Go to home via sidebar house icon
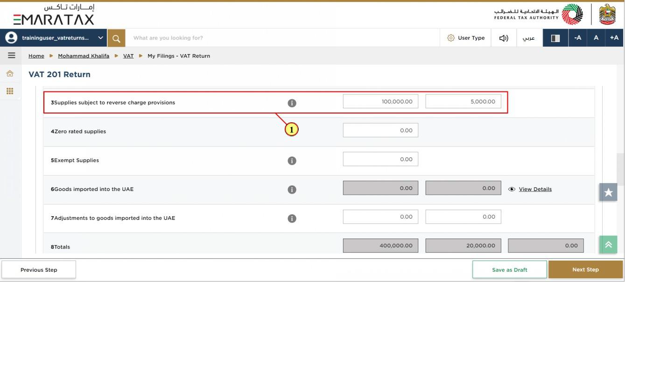The height and width of the screenshot is (374, 660). pyautogui.click(x=10, y=73)
